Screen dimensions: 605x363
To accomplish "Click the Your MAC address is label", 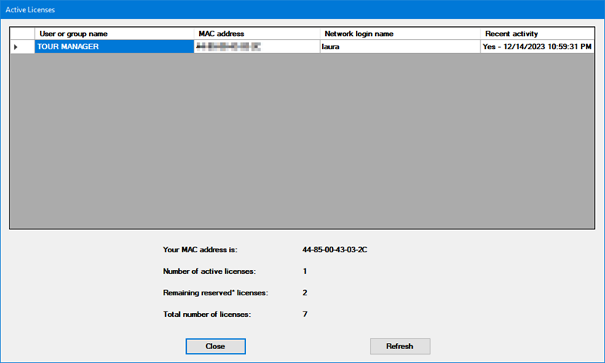I will (x=201, y=250).
